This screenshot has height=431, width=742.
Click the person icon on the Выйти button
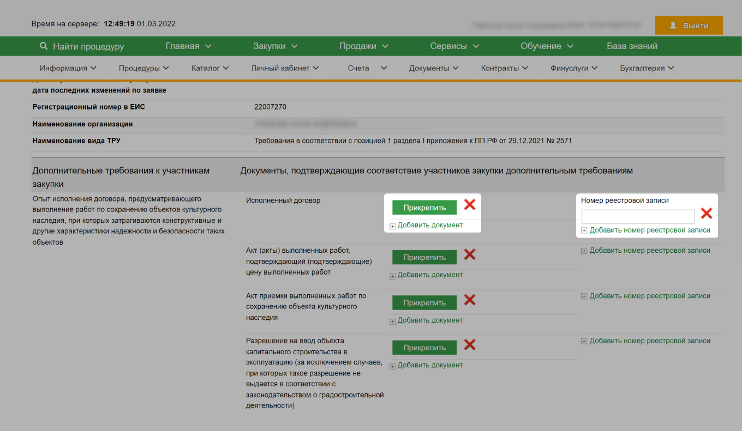tap(673, 25)
